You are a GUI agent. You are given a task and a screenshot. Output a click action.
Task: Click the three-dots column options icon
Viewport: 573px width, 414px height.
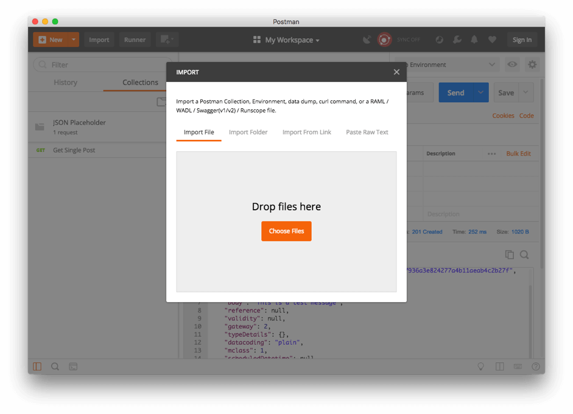tap(492, 154)
